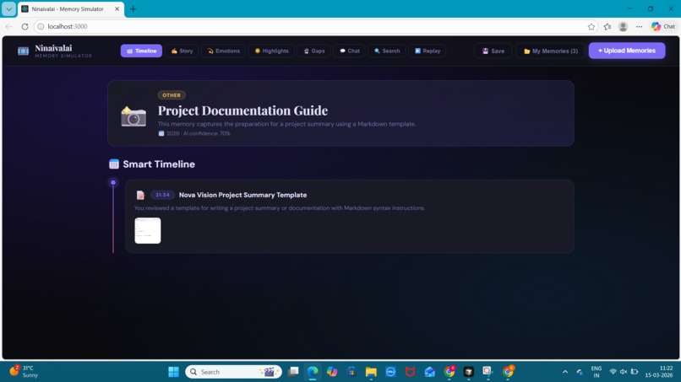The image size is (681, 382).
Task: Click the 'Project Documentation Guide' heading
Action: point(242,110)
